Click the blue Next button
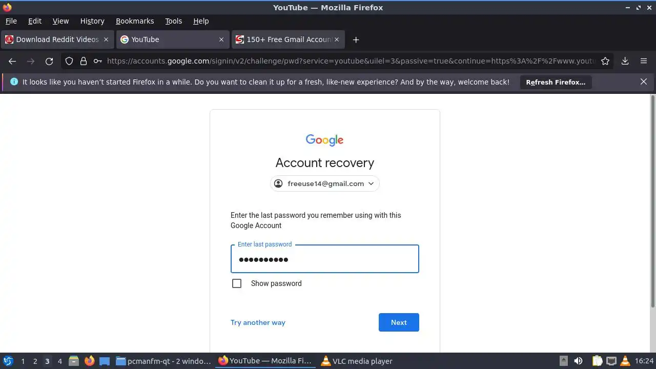The height and width of the screenshot is (369, 656). 399,322
